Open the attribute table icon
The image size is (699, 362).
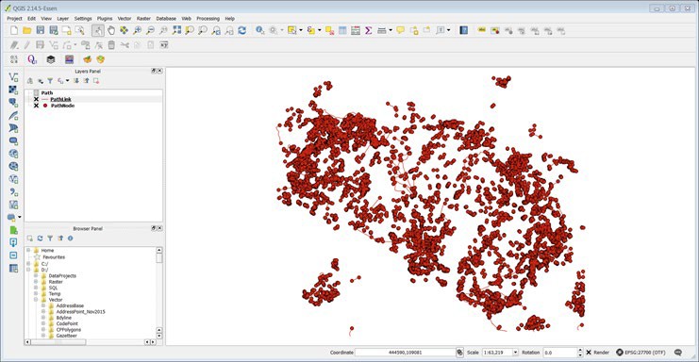click(x=342, y=30)
